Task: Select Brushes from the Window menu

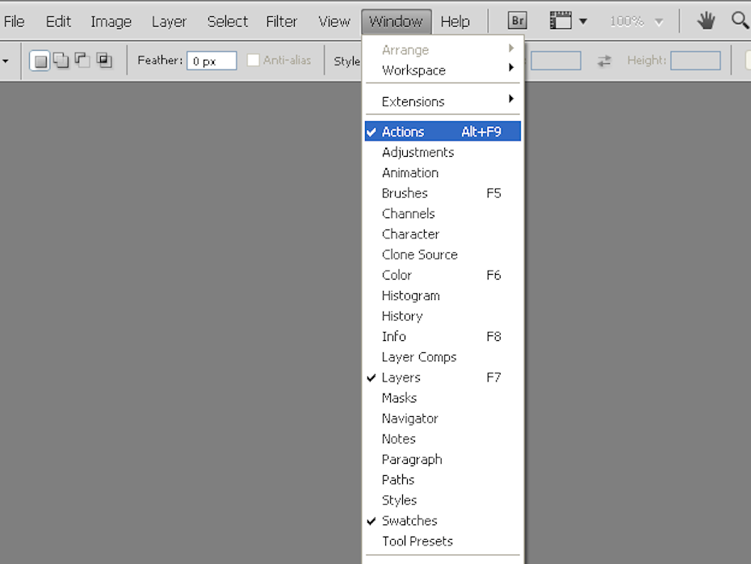Action: (404, 192)
